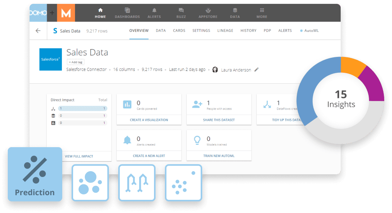392x213 pixels.
Task: Go back with the left arrow
Action: (x=38, y=31)
